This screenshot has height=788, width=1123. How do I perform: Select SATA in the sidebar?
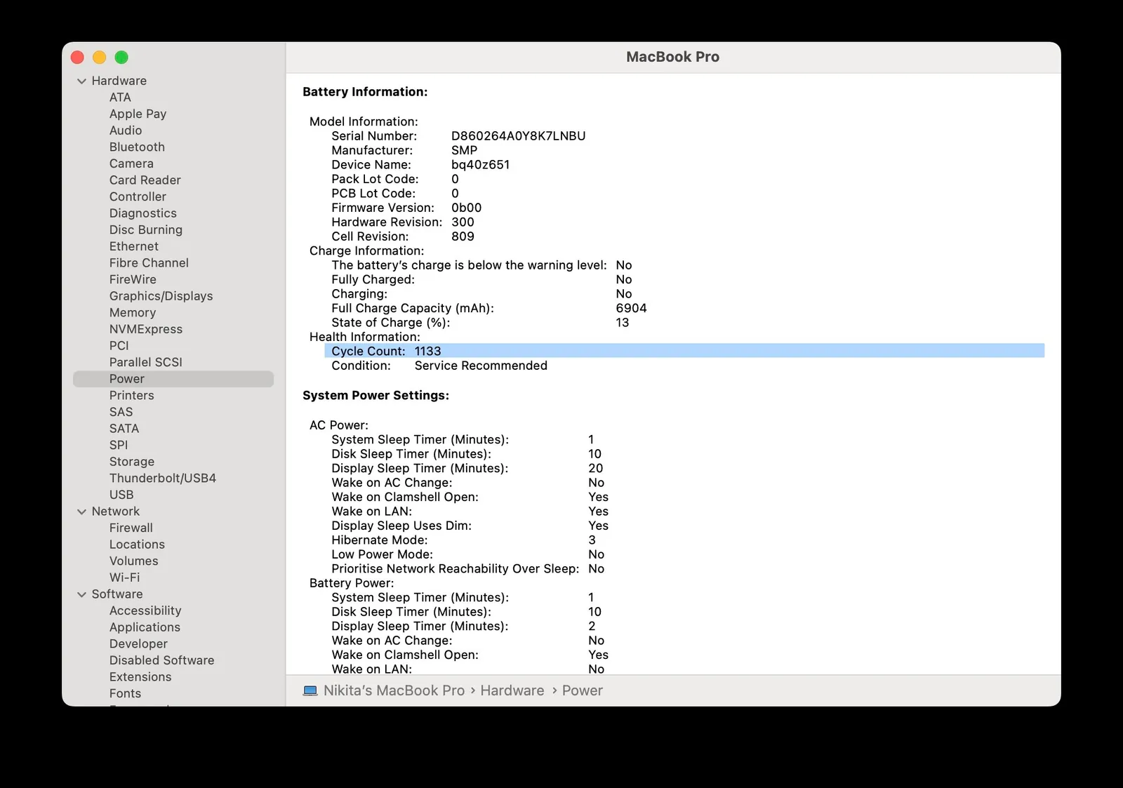tap(124, 429)
